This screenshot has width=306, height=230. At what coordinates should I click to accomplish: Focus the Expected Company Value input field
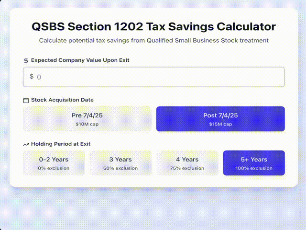pyautogui.click(x=158, y=77)
